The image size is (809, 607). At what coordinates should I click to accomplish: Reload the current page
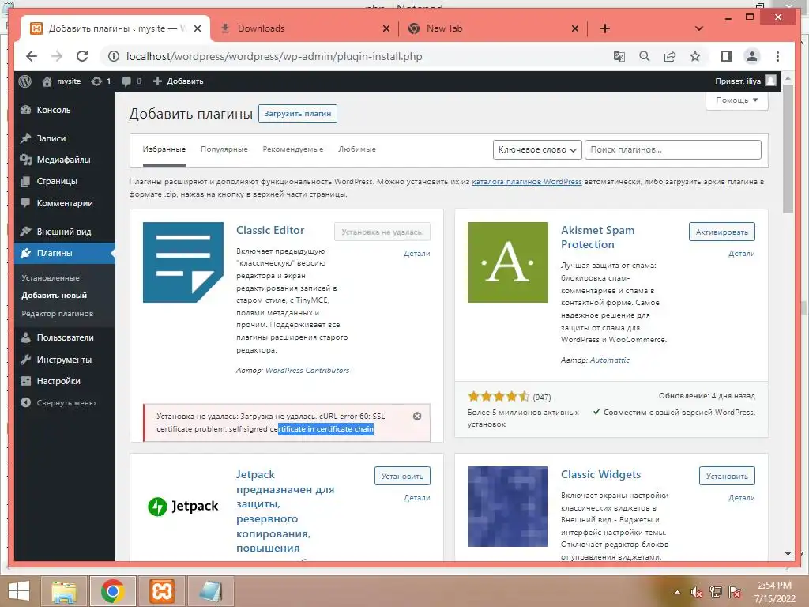[82, 56]
